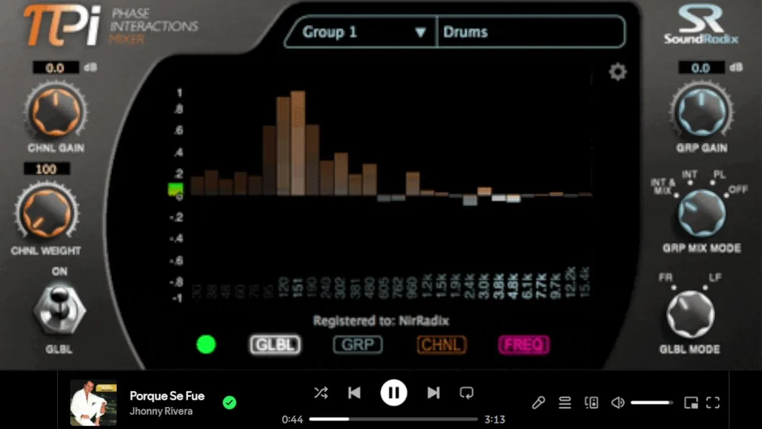This screenshot has width=762, height=429.
Task: Toggle the GLBL view button
Action: tap(275, 344)
